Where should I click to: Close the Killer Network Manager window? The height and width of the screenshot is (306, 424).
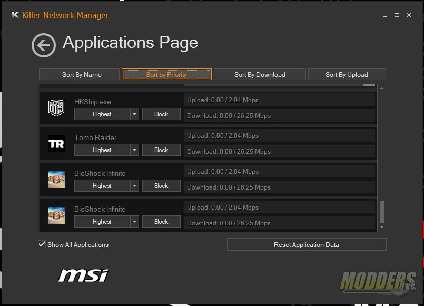(x=409, y=15)
